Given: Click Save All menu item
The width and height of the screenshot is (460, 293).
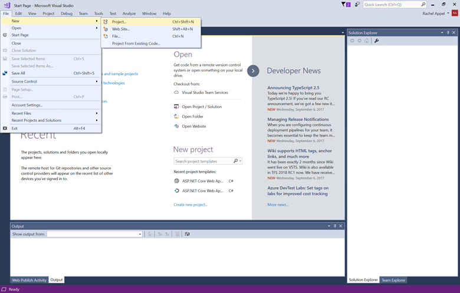Looking at the screenshot, I should pos(51,73).
